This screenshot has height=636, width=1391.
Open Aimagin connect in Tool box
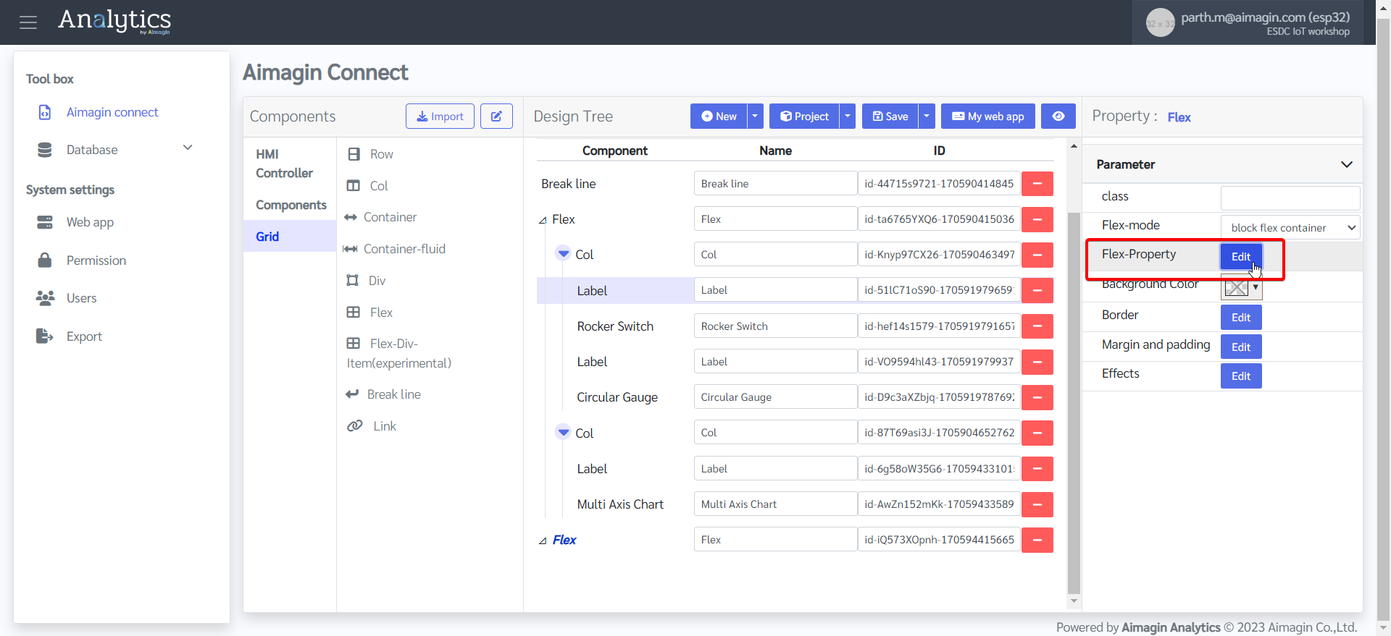tap(112, 112)
